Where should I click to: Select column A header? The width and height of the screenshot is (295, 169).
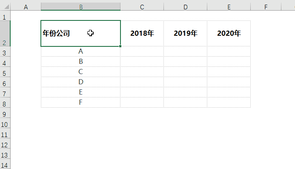[26, 7]
